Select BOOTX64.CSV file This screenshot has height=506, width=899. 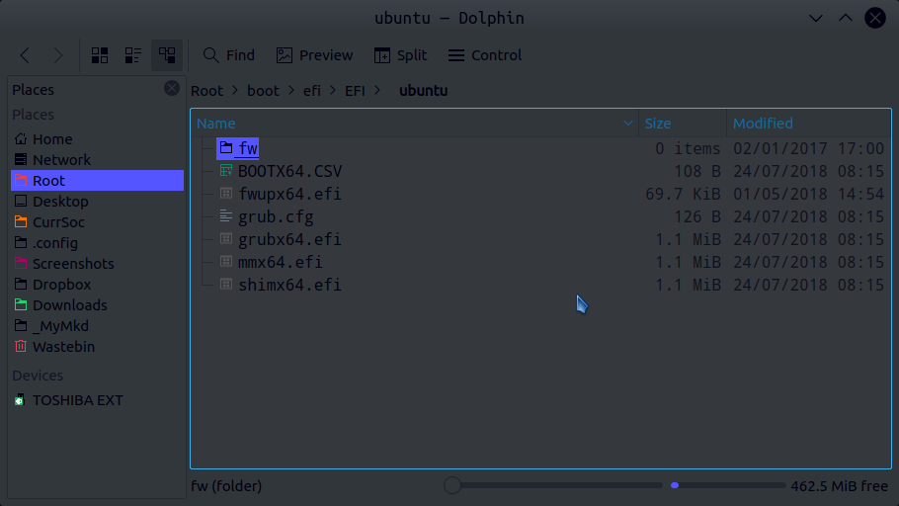(290, 172)
